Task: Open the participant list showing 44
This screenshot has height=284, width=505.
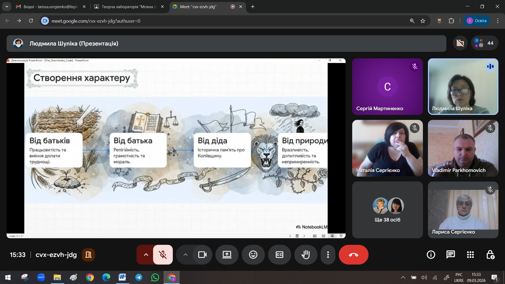Action: 484,43
